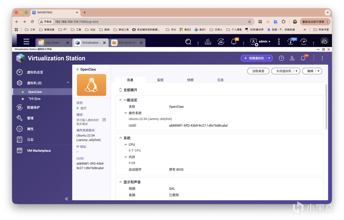Open the QTS main menu hamburger icon

tap(26, 42)
